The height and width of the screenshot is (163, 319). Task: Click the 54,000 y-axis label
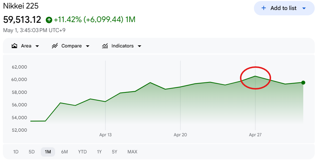[x=19, y=118]
